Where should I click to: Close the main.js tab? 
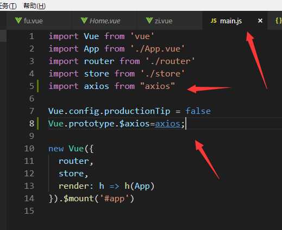click(x=260, y=21)
